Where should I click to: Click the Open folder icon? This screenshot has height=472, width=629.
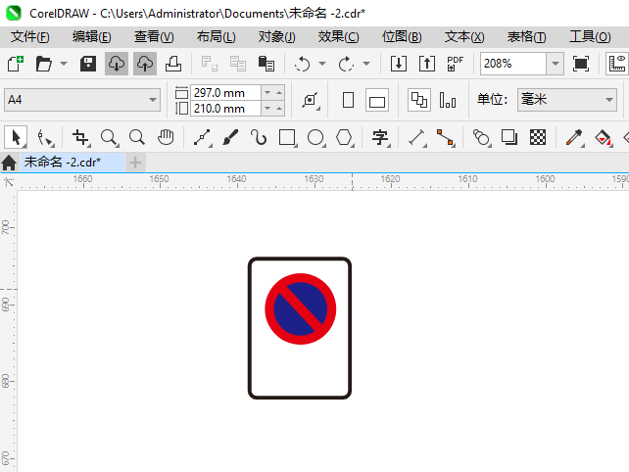coord(43,64)
